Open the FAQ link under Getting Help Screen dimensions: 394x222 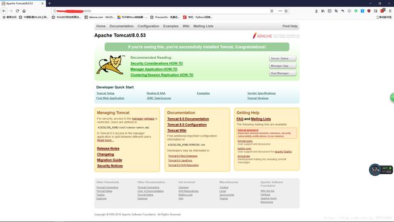240,119
